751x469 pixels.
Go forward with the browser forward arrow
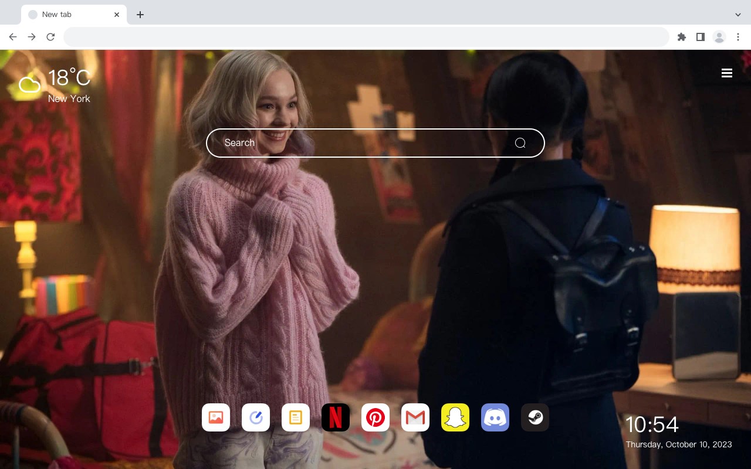[32, 37]
